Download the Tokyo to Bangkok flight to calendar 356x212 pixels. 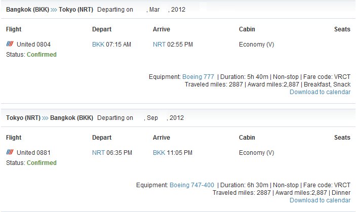point(320,200)
